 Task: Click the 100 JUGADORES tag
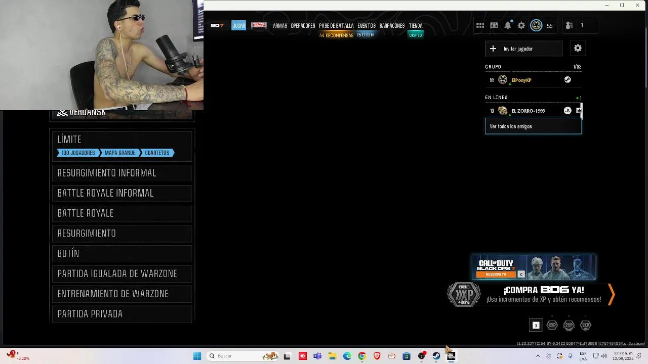78,153
